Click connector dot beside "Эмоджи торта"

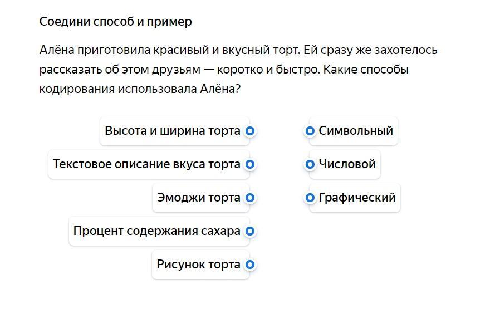pos(250,198)
